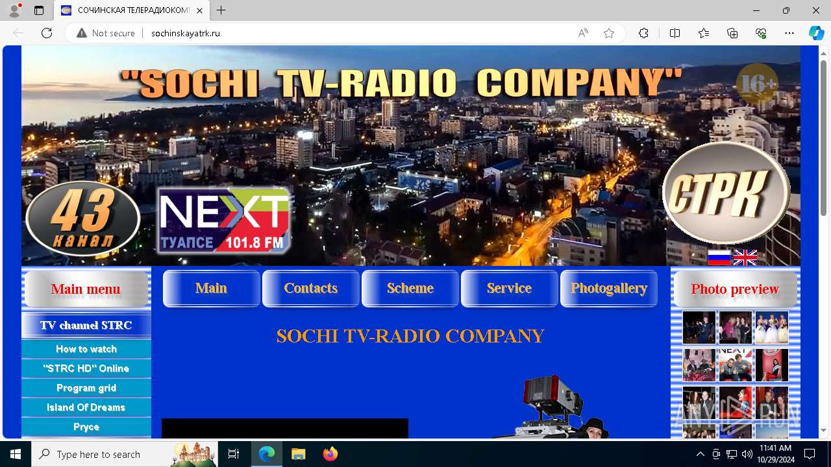Image resolution: width=831 pixels, height=467 pixels.
Task: Click the Main menu header button
Action: tap(86, 289)
